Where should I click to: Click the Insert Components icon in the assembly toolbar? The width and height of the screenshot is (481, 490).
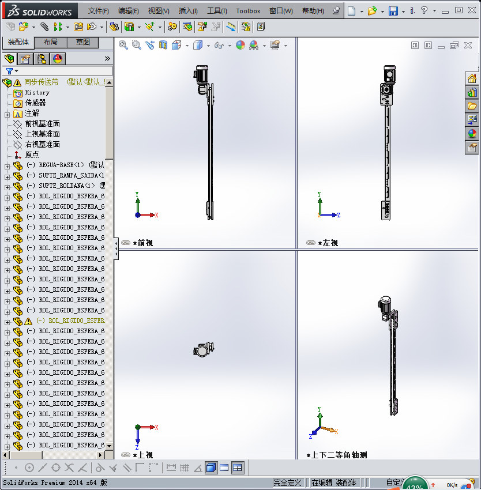24,27
